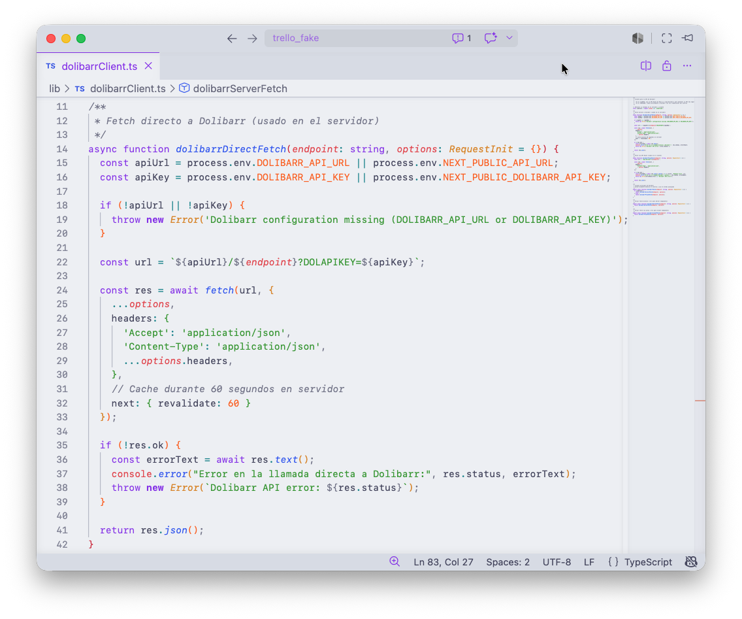Image resolution: width=742 pixels, height=619 pixels.
Task: Select the dolibarrClient.ts tab
Action: pos(98,66)
